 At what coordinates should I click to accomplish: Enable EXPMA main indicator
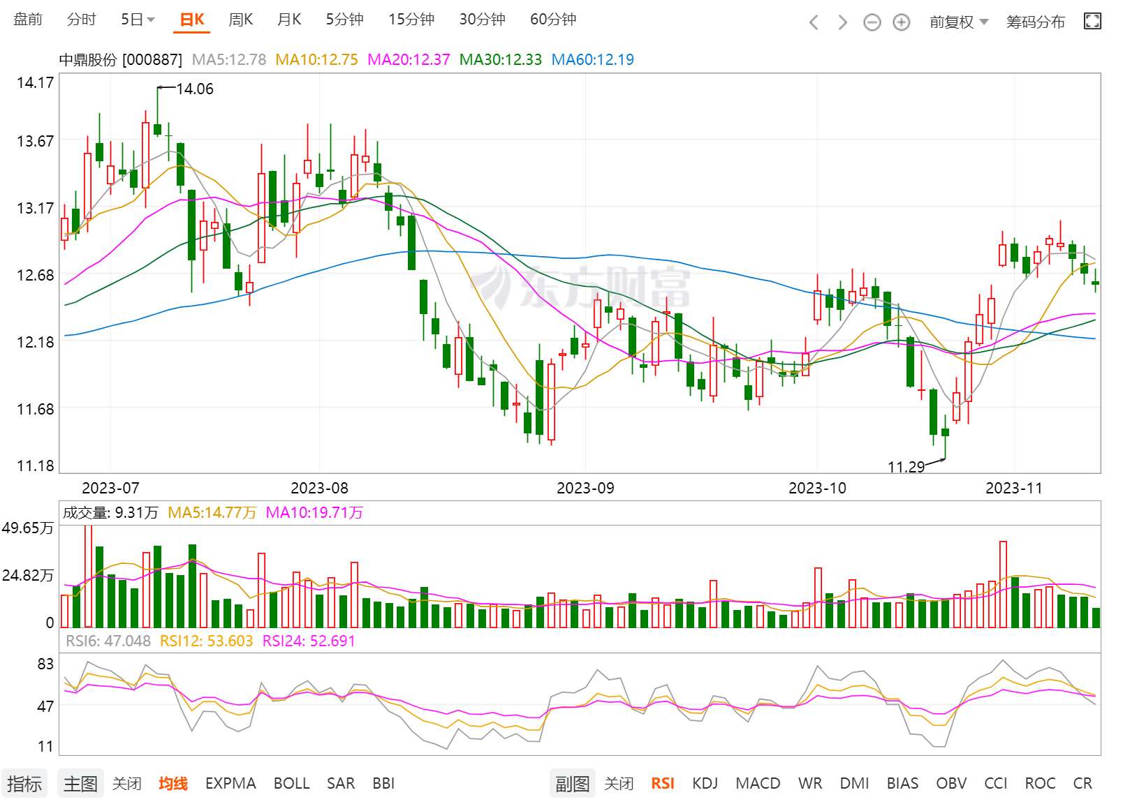pos(230,784)
